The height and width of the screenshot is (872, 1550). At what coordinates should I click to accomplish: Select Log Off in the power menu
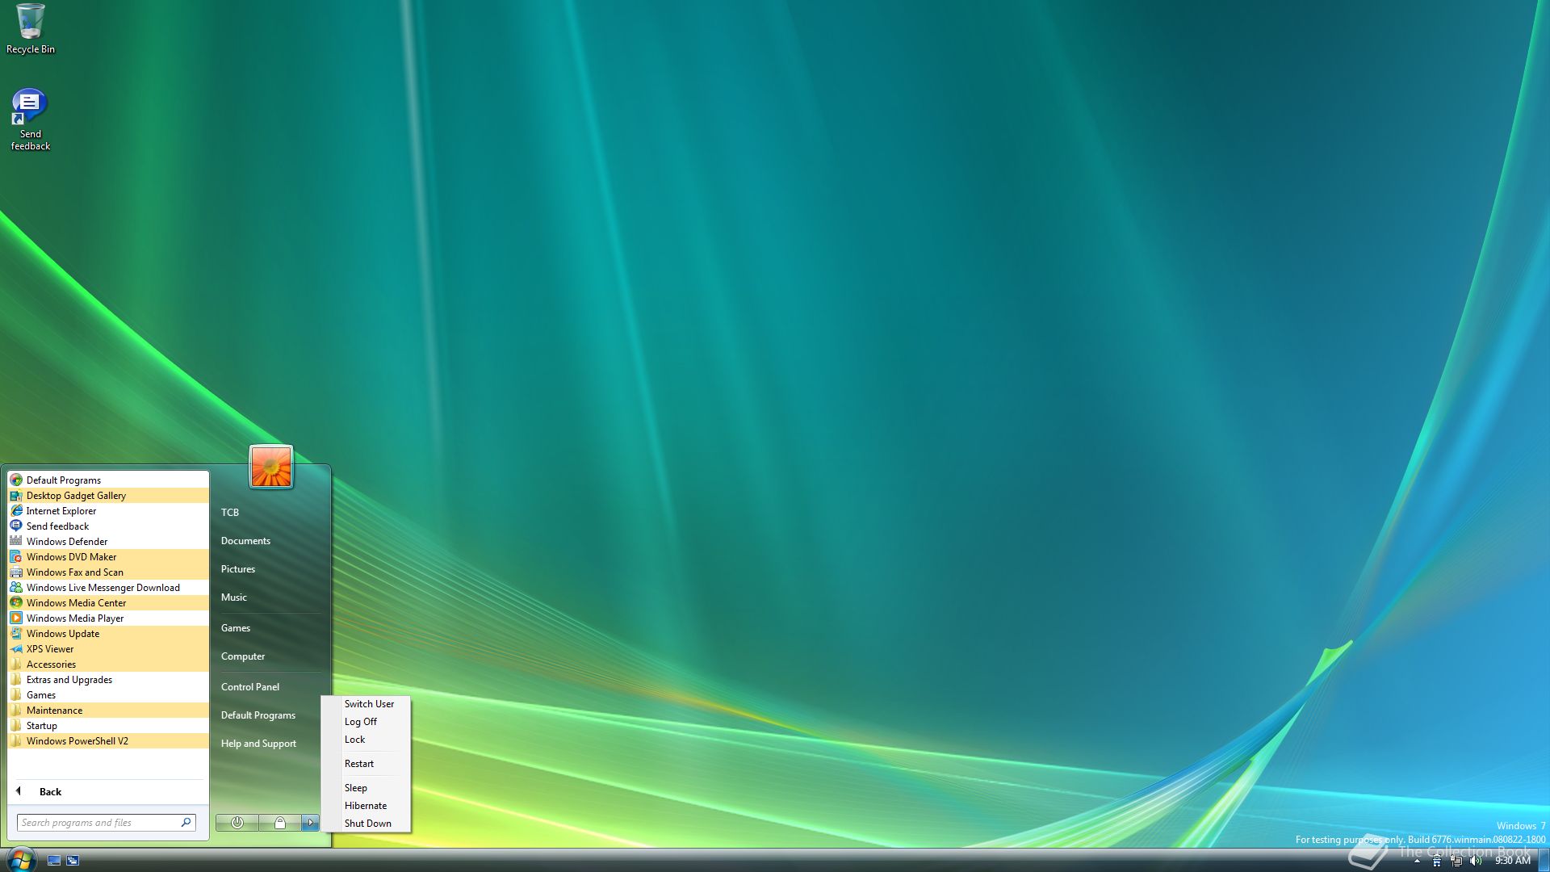367,722
